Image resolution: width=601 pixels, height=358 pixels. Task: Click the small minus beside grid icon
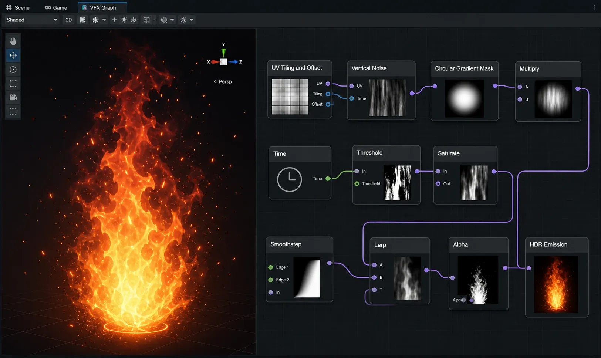[x=155, y=20]
